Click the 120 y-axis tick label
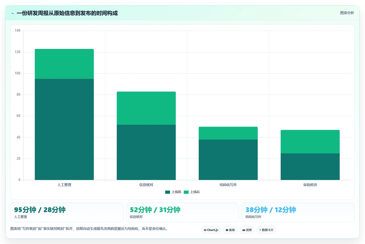 coord(18,52)
